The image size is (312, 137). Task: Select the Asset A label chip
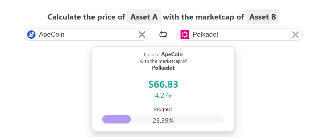[144, 17]
